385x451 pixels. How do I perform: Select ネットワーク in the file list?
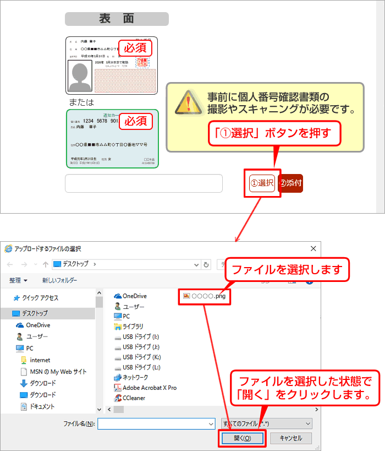tap(135, 377)
